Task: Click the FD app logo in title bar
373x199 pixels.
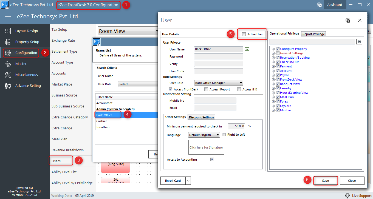Action: click(5, 5)
